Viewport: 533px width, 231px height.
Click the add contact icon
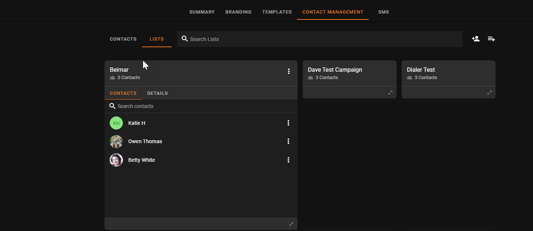475,39
